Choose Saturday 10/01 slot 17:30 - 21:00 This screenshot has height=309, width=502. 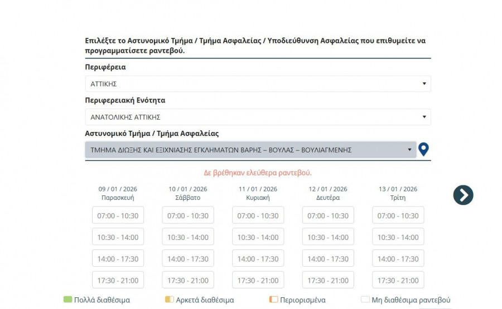[188, 281]
